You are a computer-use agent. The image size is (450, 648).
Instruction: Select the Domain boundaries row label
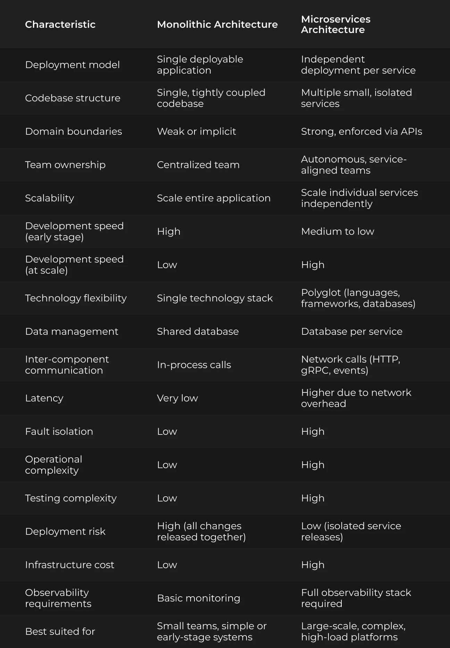[74, 131]
